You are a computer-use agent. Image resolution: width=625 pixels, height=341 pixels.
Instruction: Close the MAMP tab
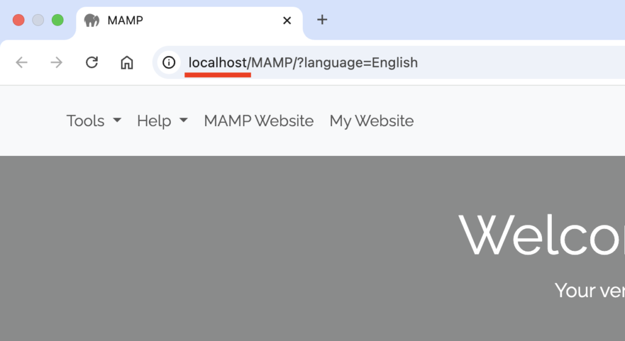click(287, 20)
